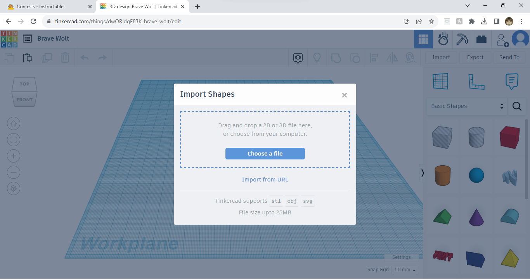Click the FRONT face of view cube

pos(24,100)
